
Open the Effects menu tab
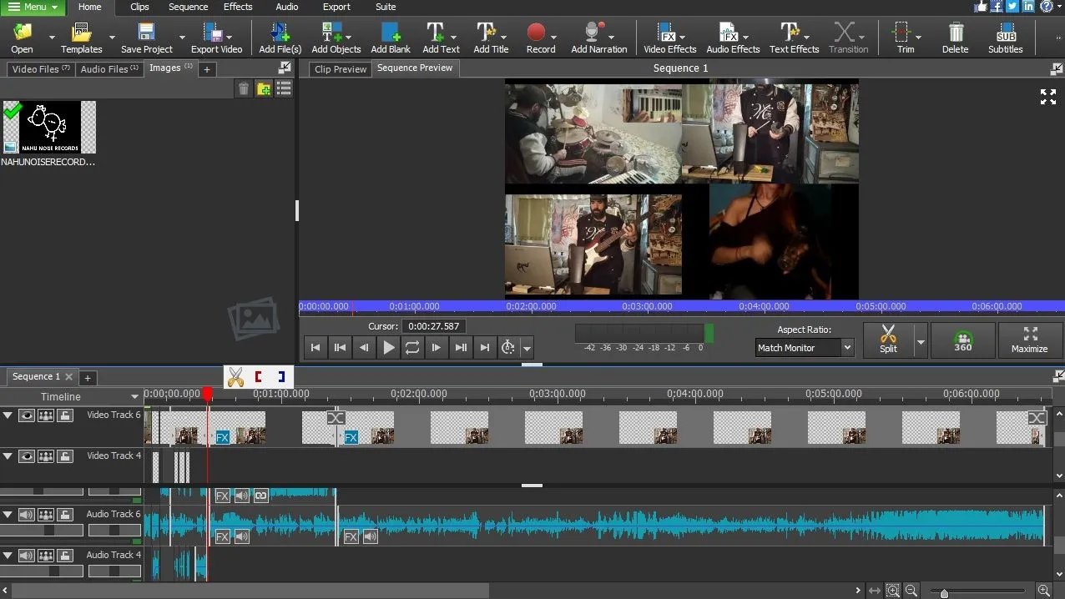pos(238,7)
